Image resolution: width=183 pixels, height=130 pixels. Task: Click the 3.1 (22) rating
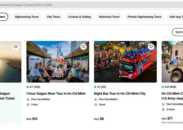pos(100,87)
